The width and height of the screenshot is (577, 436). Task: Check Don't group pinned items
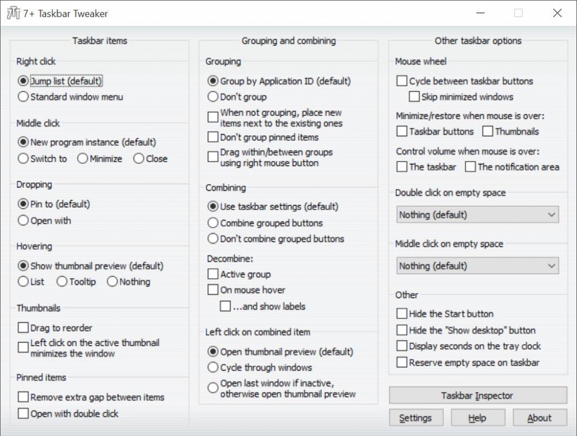(x=212, y=137)
